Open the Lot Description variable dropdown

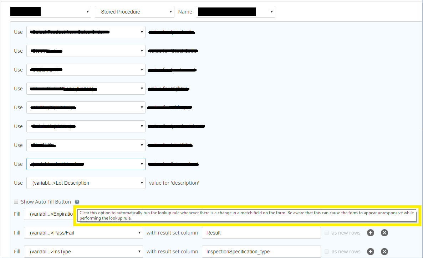pyautogui.click(x=86, y=183)
